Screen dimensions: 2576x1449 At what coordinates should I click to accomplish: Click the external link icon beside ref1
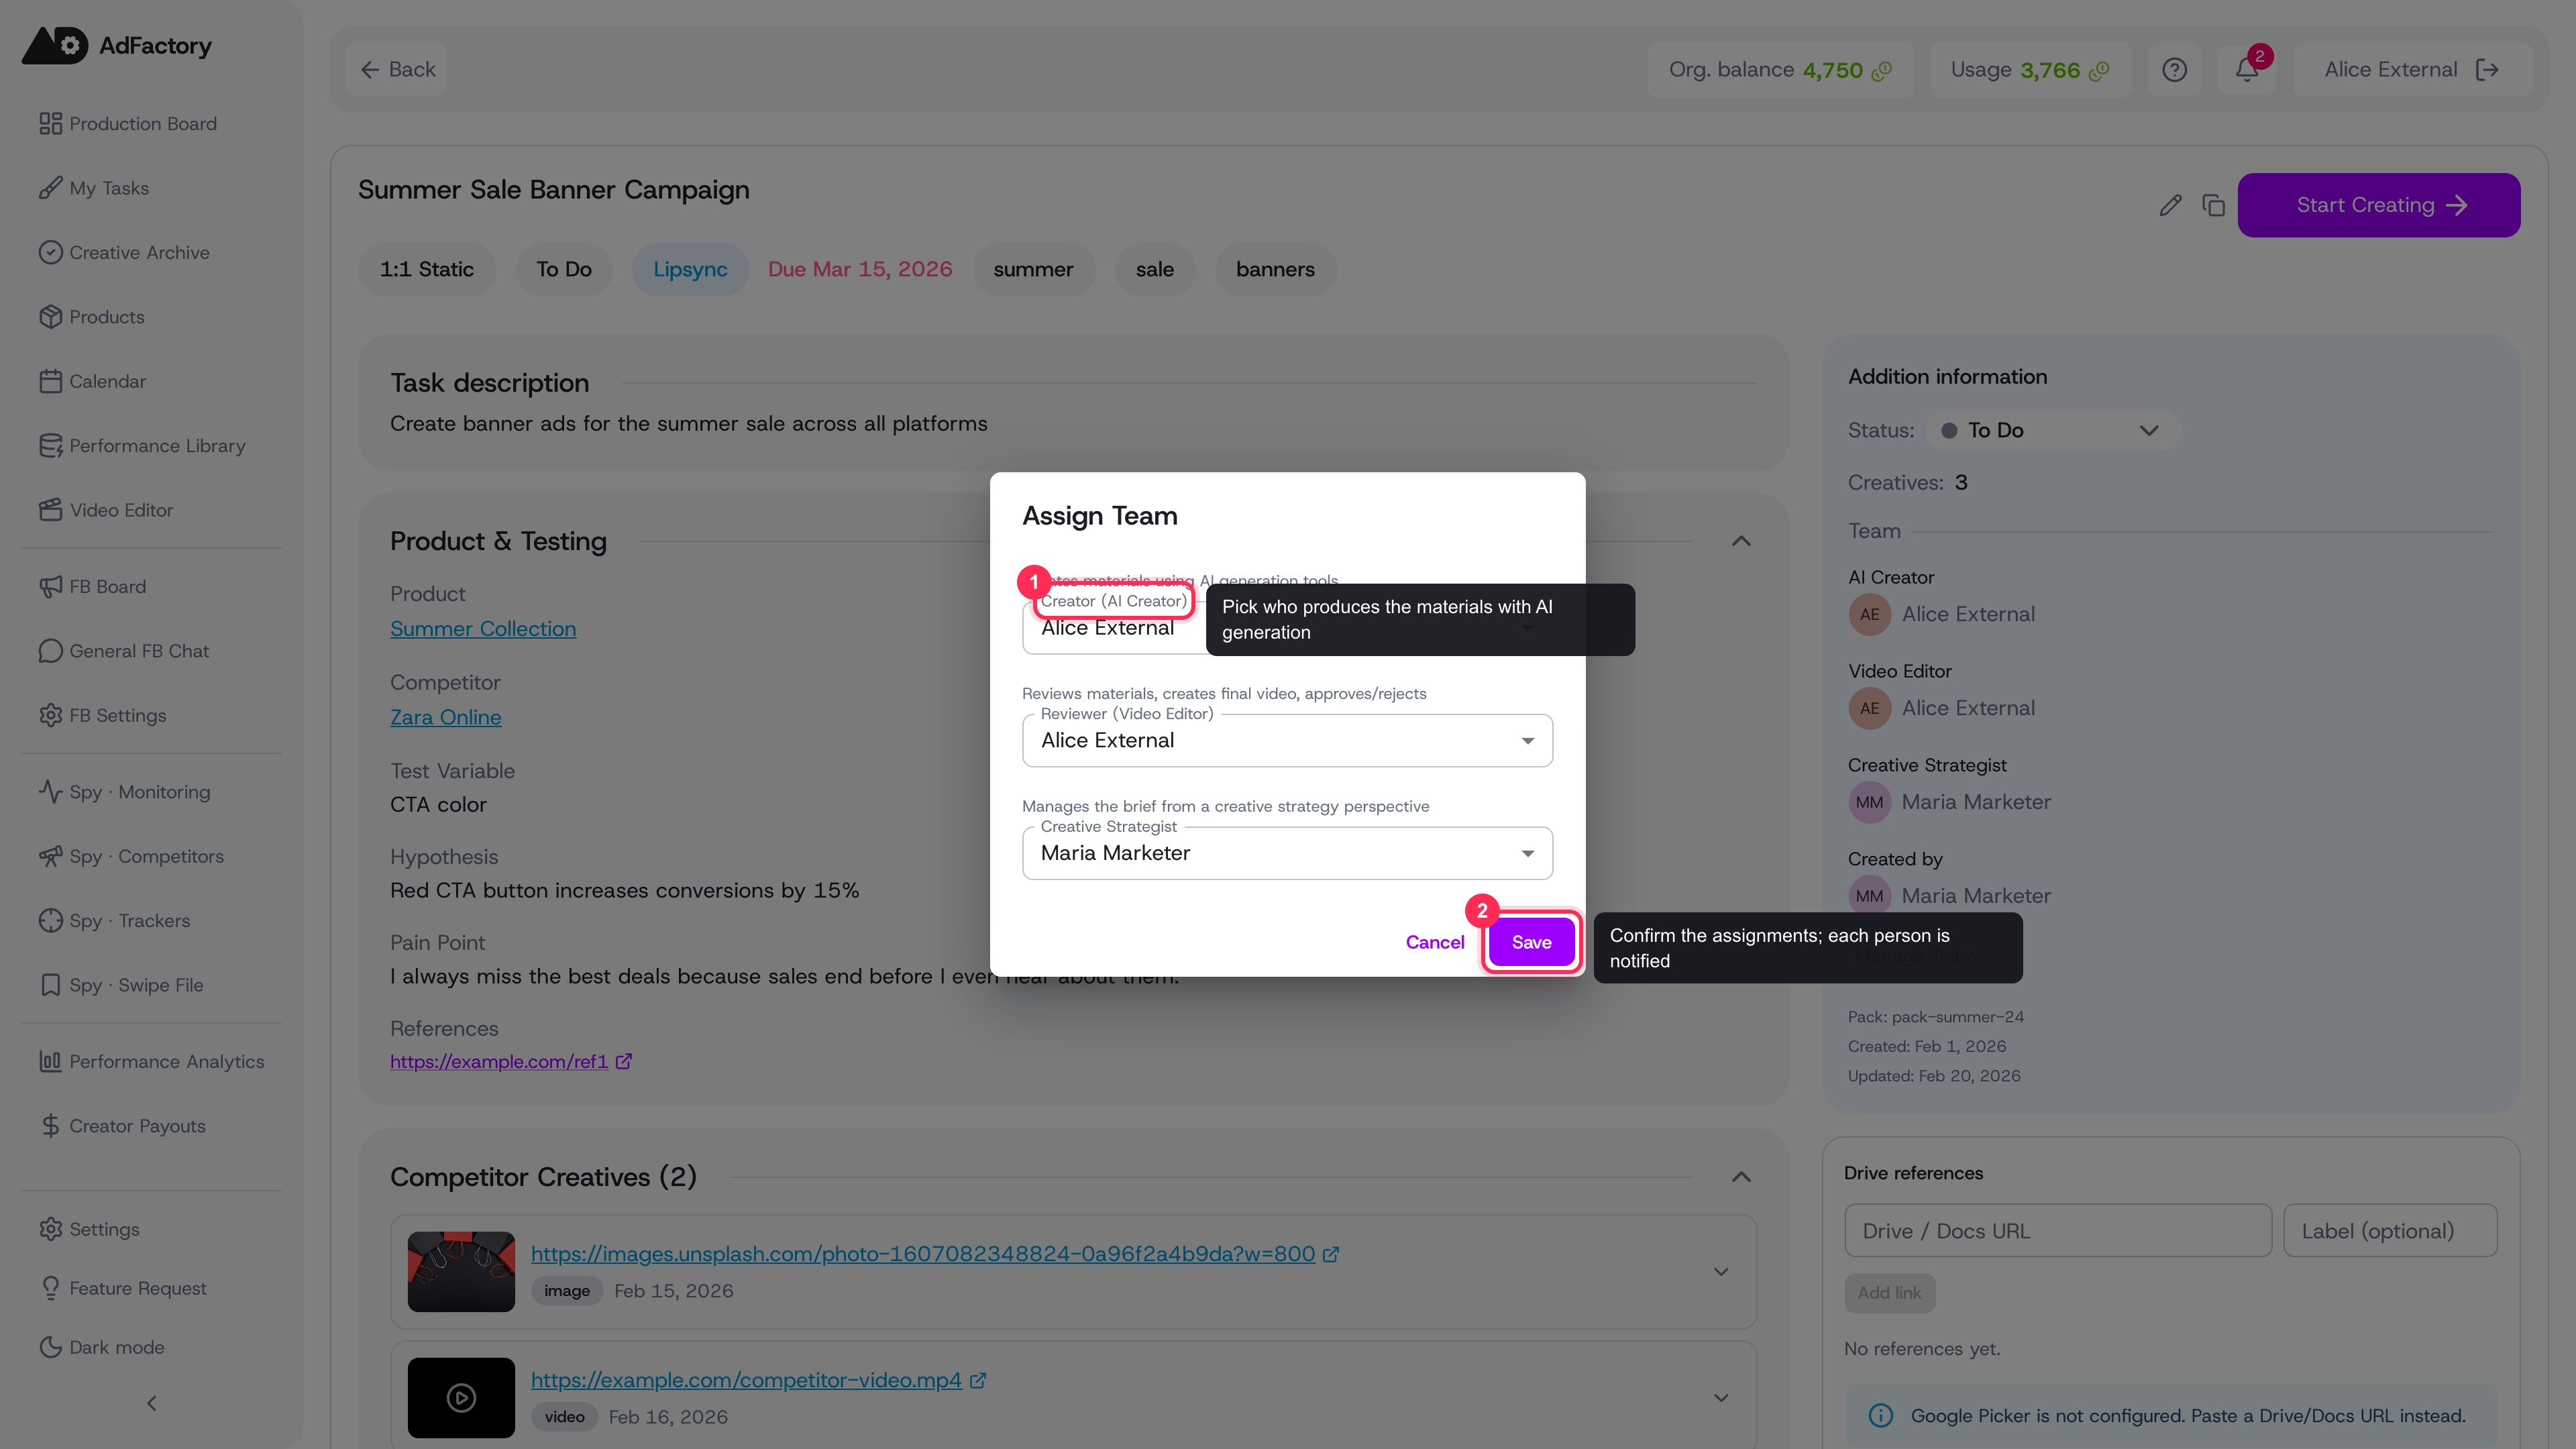point(624,1062)
